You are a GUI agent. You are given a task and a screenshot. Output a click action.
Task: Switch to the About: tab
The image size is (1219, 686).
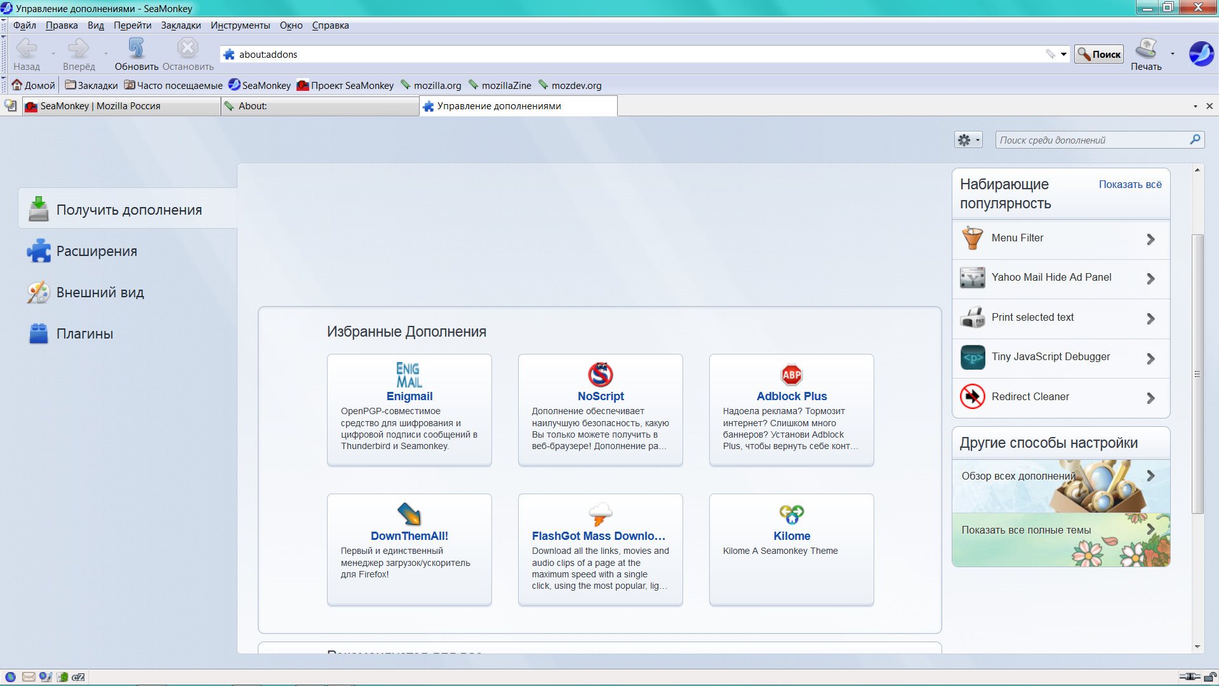pos(319,106)
